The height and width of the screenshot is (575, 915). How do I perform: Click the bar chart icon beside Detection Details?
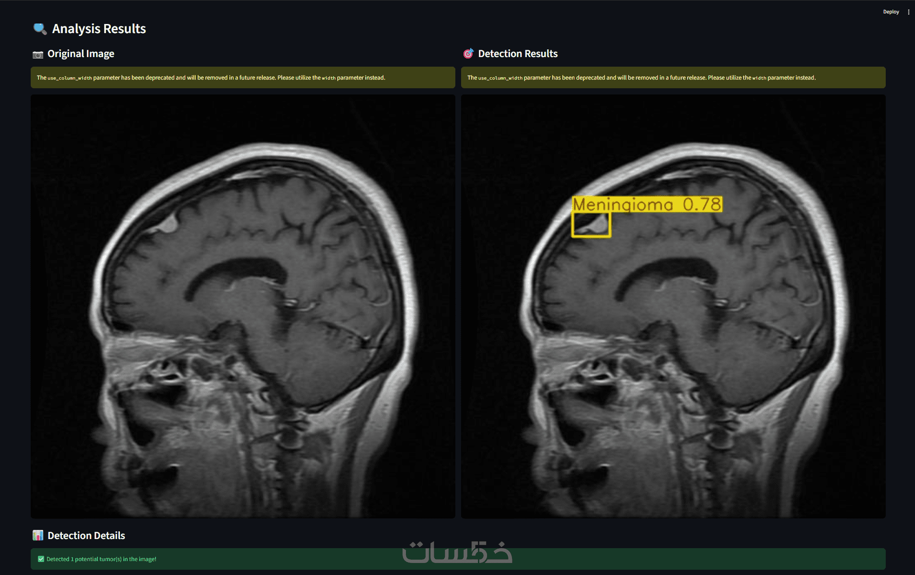coord(37,535)
